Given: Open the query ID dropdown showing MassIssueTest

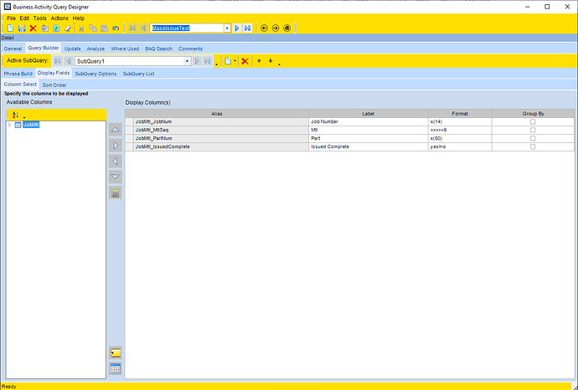Looking at the screenshot, I should coord(226,28).
